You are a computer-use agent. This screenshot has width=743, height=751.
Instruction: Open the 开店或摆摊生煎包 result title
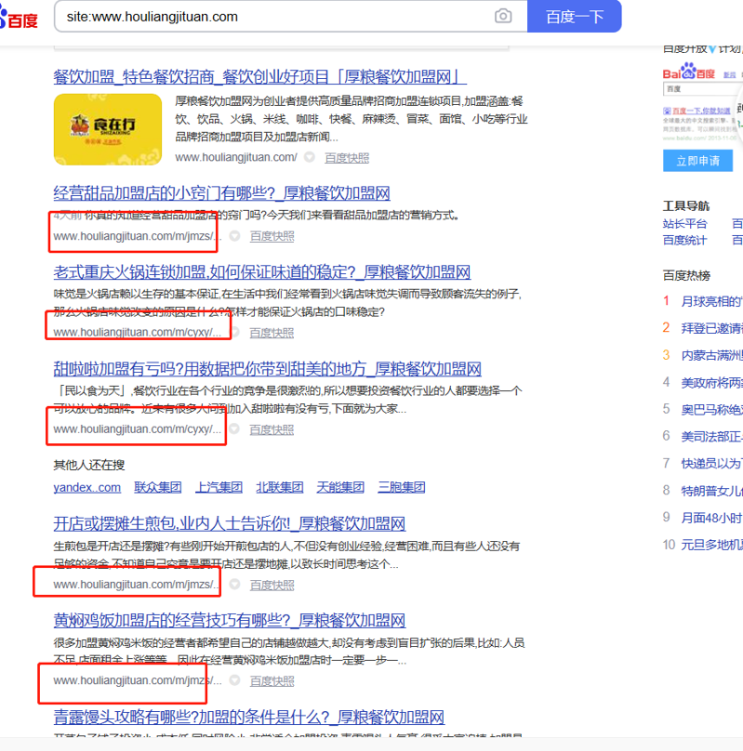coord(230,523)
